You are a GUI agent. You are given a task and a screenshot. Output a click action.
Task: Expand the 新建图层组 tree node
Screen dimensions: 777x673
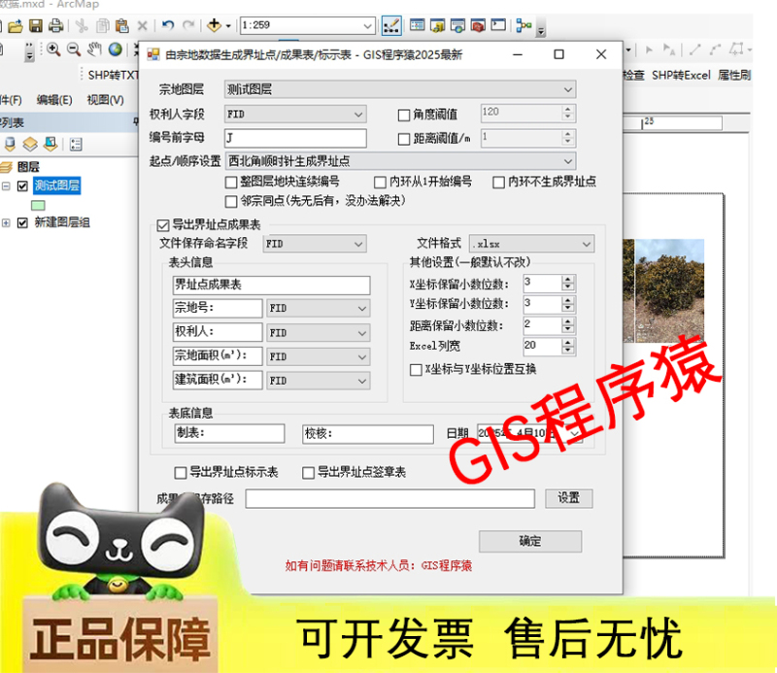(6, 223)
